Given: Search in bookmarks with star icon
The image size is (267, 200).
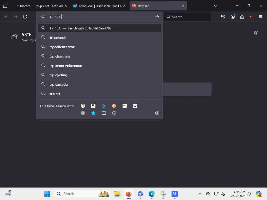Looking at the screenshot, I should (93, 113).
